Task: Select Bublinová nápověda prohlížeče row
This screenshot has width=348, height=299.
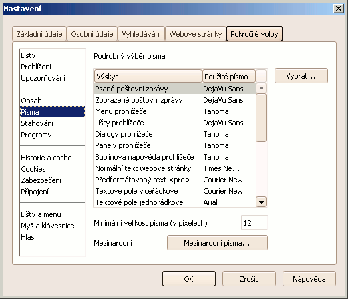Action: coord(175,157)
